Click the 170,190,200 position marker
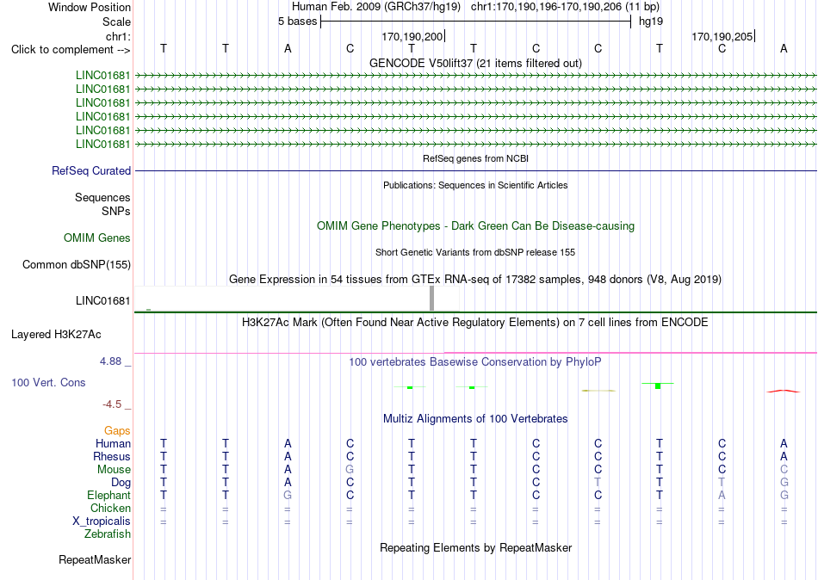The image size is (818, 580). pyautogui.click(x=412, y=36)
